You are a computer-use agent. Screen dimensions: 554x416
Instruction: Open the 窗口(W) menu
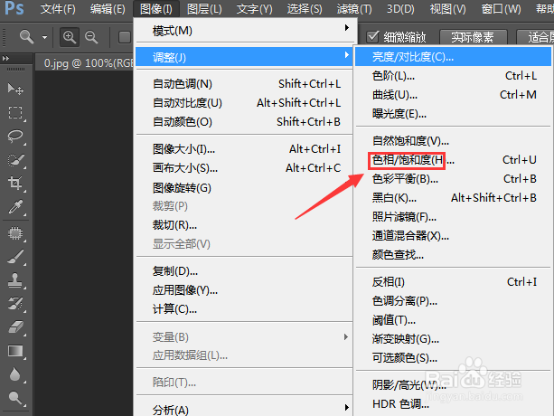tap(501, 9)
